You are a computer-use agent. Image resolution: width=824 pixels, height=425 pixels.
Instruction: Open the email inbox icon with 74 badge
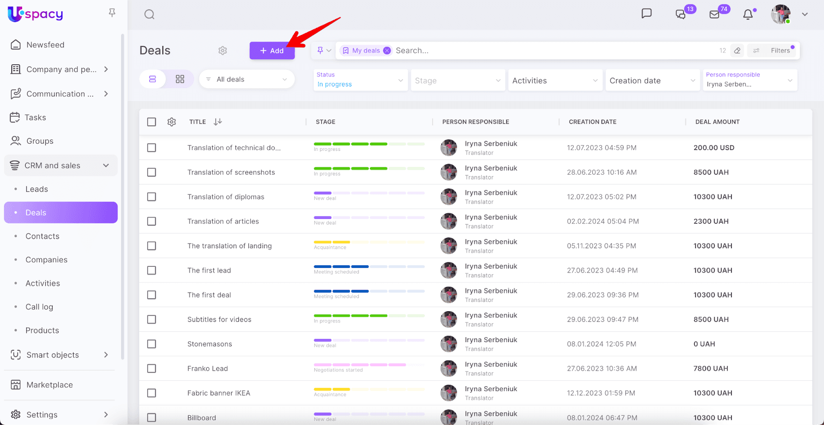(x=714, y=14)
